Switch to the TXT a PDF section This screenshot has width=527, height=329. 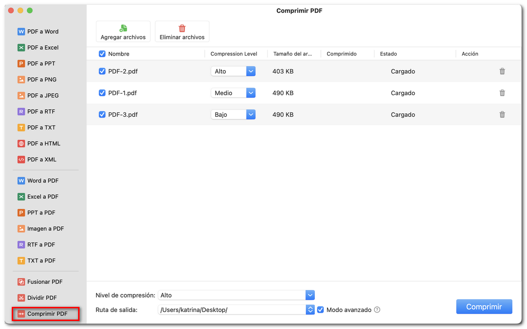pyautogui.click(x=41, y=260)
